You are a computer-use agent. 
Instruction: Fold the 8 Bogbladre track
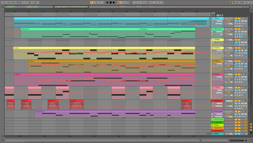coord(212,101)
